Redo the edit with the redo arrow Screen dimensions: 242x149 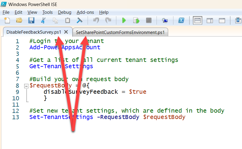(108, 20)
